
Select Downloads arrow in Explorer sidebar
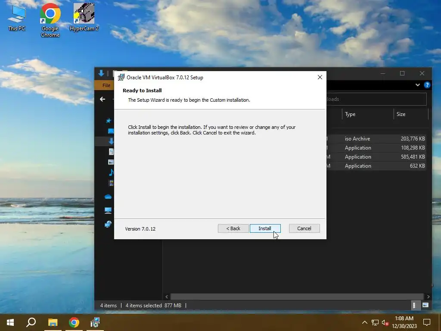pos(111,141)
